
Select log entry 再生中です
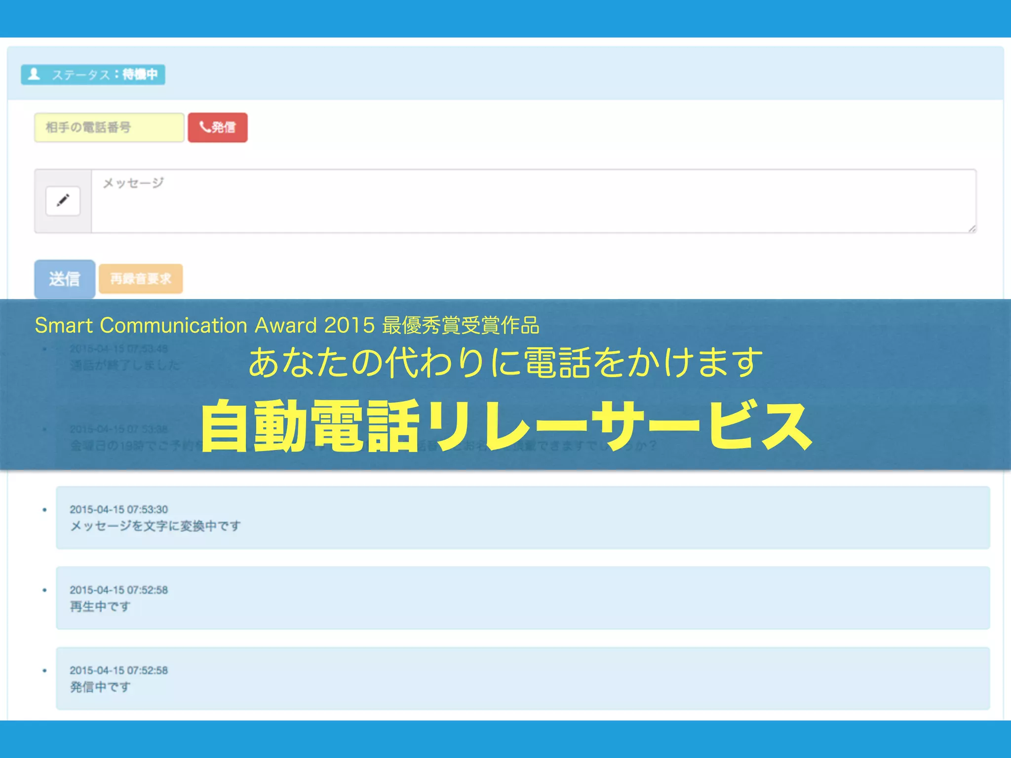(523, 598)
